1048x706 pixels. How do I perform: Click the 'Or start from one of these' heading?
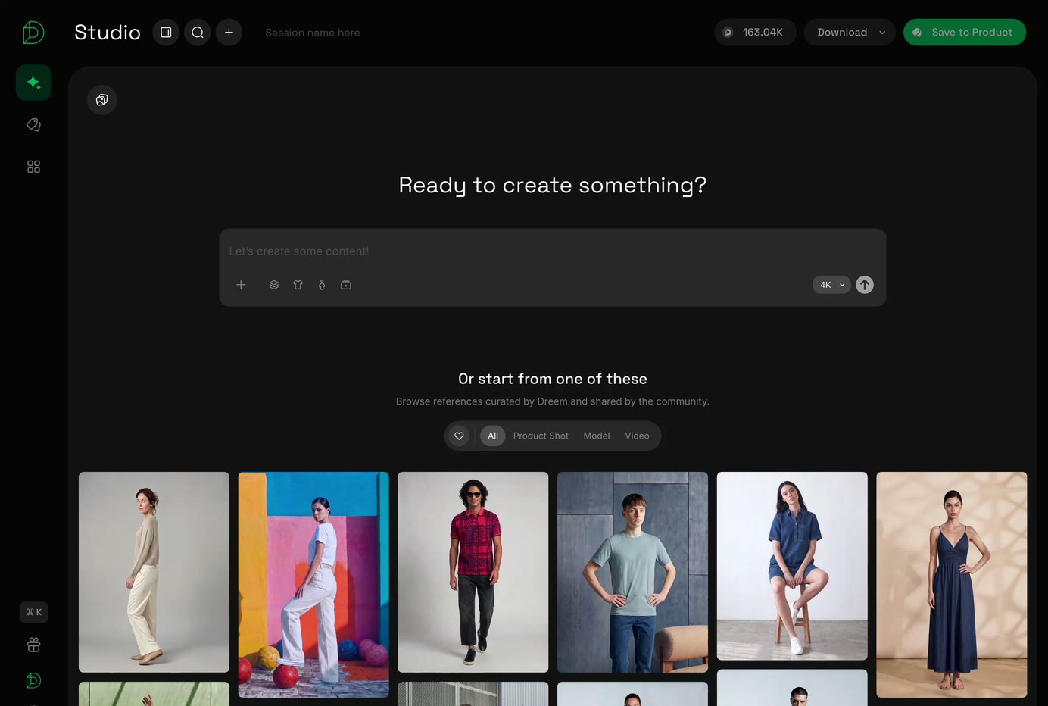pyautogui.click(x=553, y=379)
